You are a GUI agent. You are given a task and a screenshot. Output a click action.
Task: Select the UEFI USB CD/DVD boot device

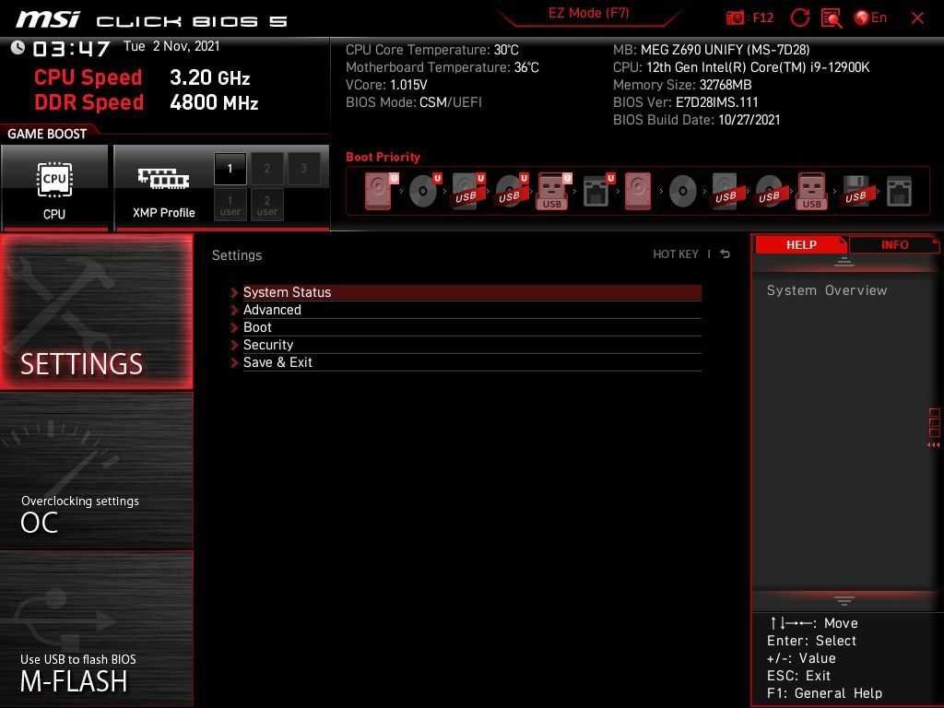511,191
